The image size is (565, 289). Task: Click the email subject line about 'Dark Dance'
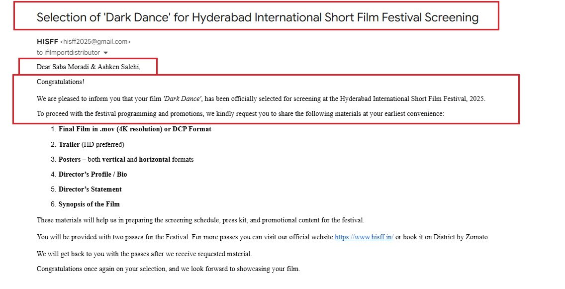257,17
